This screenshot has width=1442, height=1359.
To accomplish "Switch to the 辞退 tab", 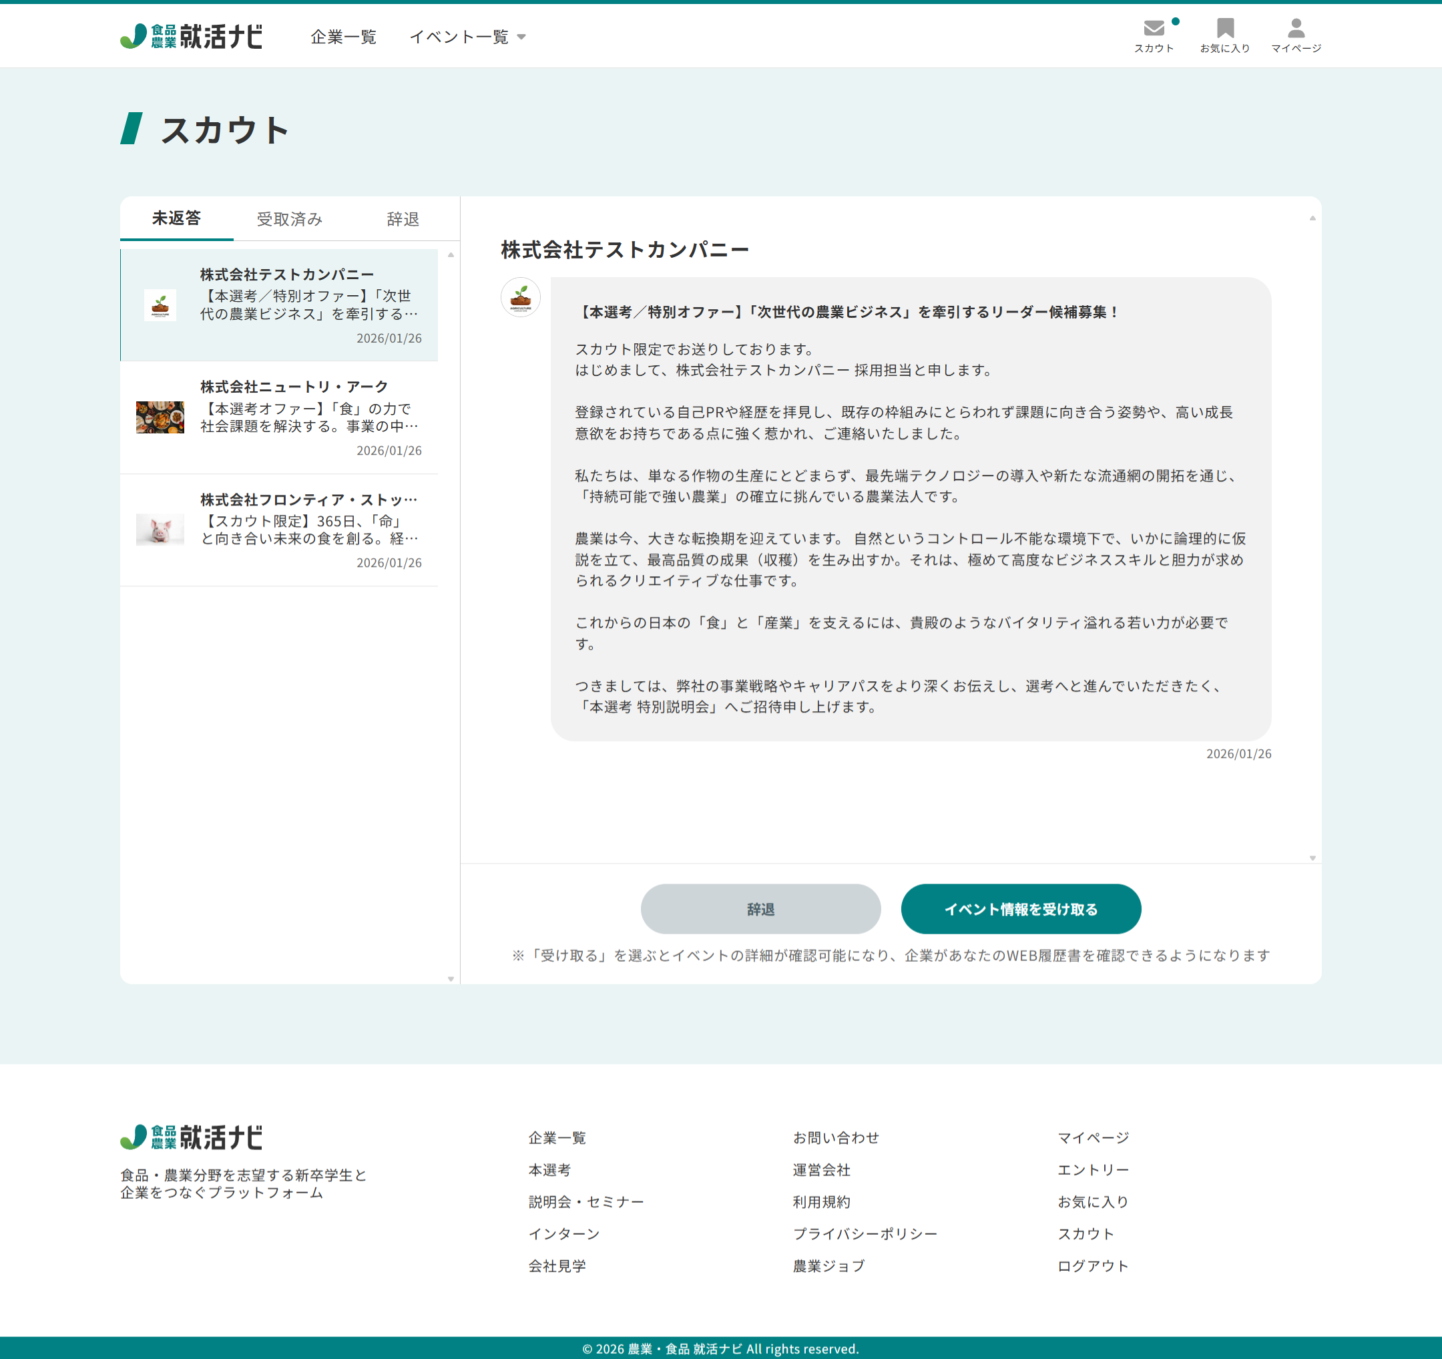I will pyautogui.click(x=403, y=219).
